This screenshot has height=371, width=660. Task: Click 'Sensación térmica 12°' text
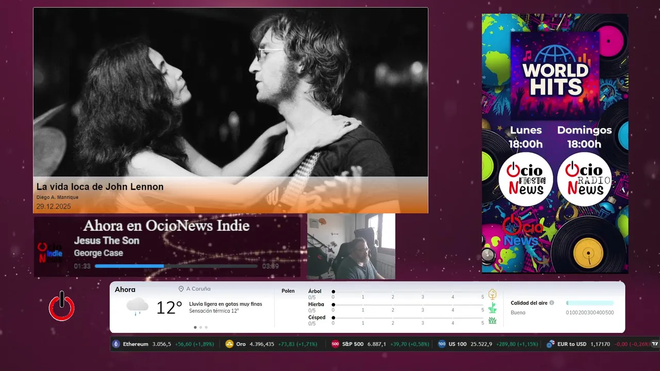click(214, 311)
